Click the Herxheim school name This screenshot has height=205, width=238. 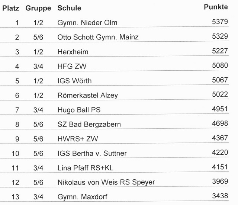pyautogui.click(x=73, y=52)
